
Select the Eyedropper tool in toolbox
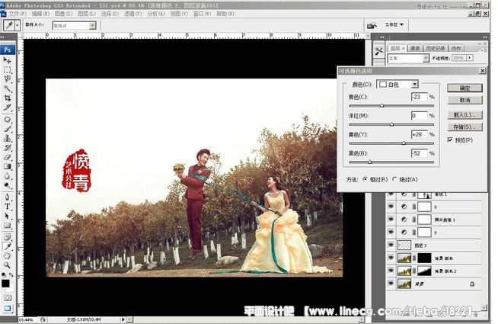[7, 247]
